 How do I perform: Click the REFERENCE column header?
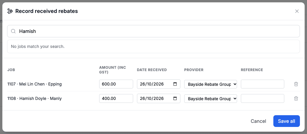252,70
